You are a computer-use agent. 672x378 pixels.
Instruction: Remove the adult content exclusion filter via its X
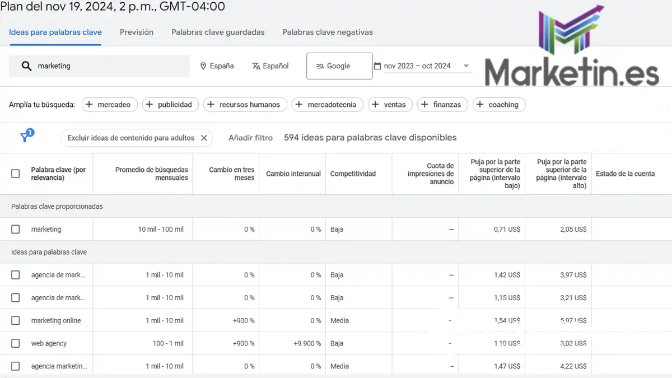click(x=204, y=137)
